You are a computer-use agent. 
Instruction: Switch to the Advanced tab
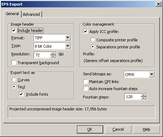[x=31, y=14]
